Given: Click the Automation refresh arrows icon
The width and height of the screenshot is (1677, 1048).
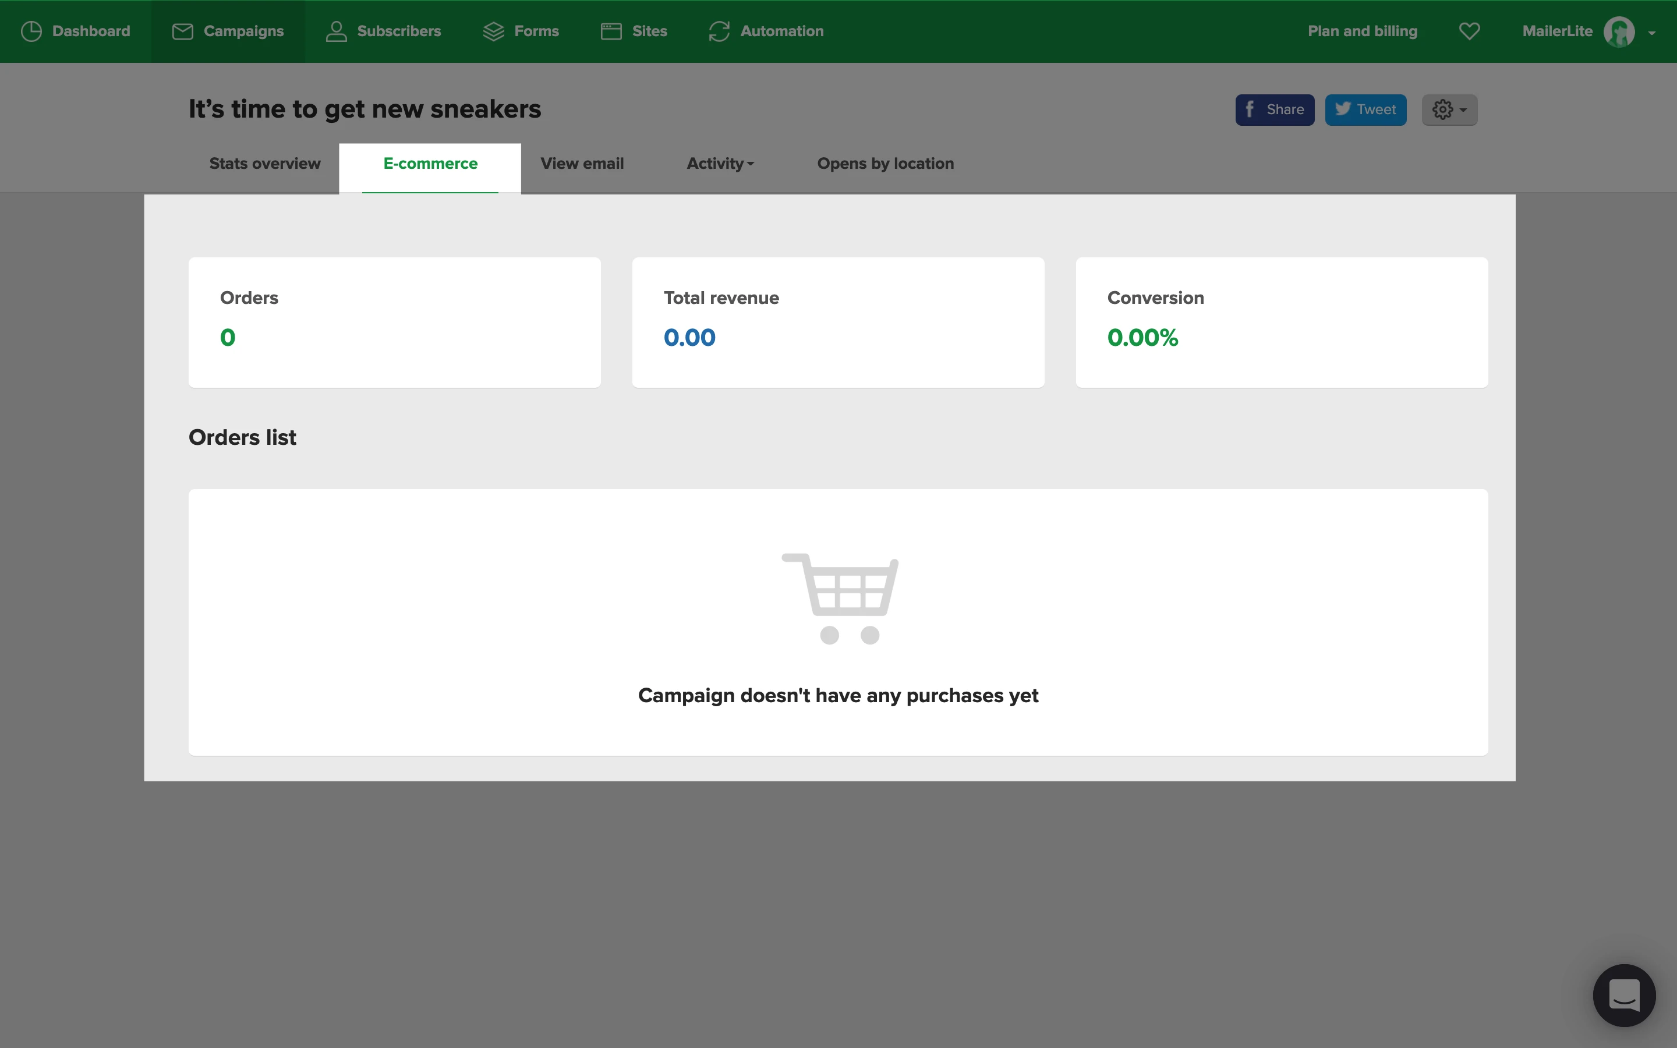Looking at the screenshot, I should point(719,31).
